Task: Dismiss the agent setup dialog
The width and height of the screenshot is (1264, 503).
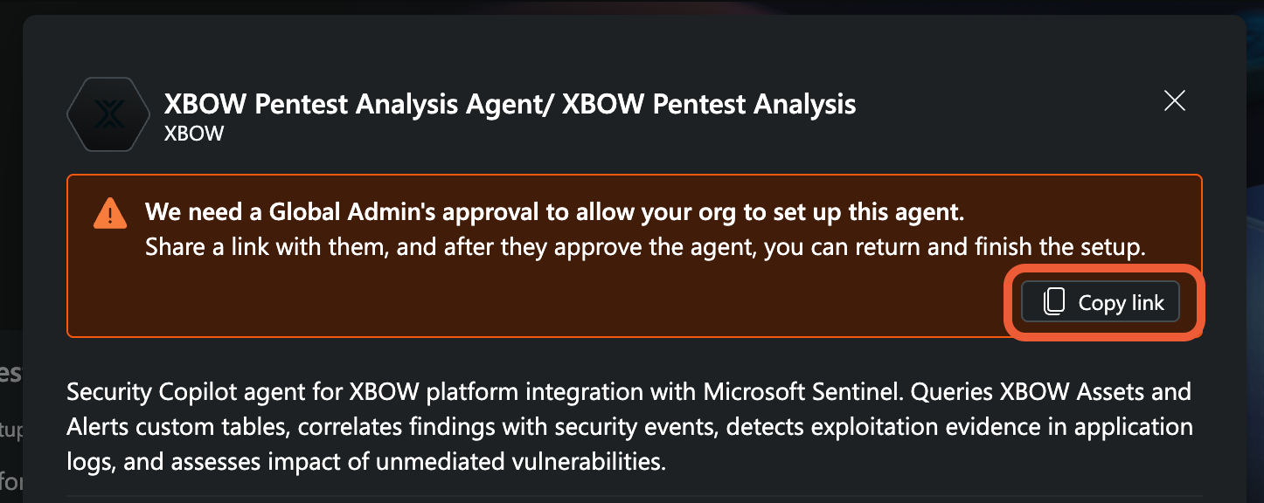Action: click(1175, 100)
